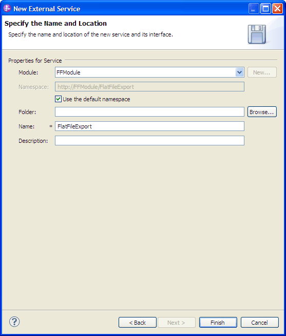Click the help question mark icon
Image resolution: width=286 pixels, height=336 pixels.
[x=14, y=322]
